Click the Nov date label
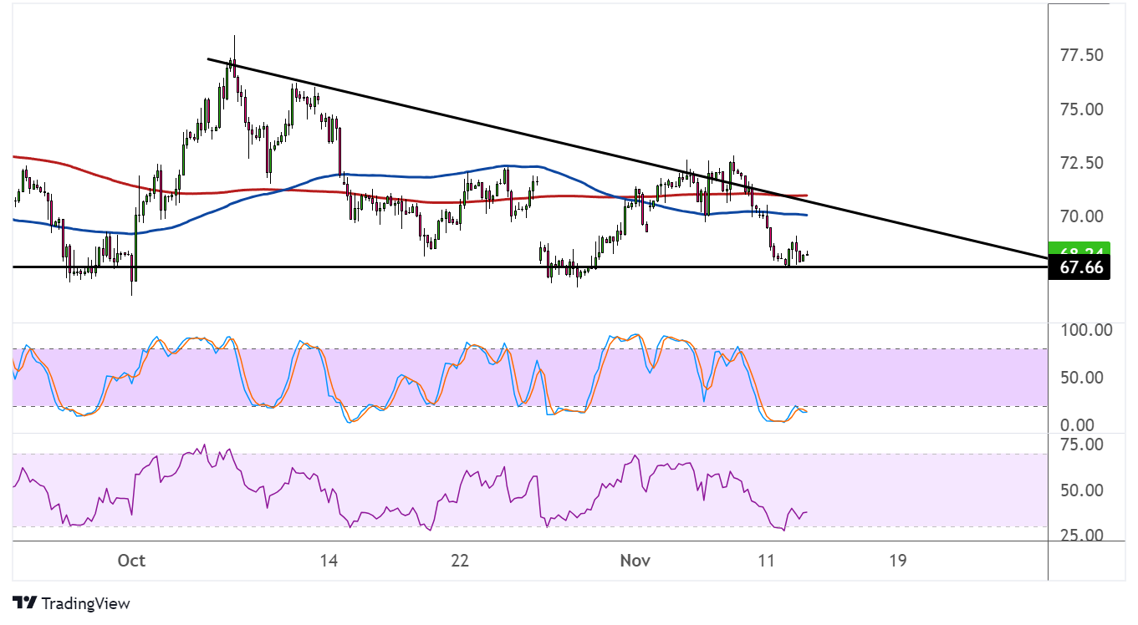The image size is (1138, 625). pyautogui.click(x=635, y=560)
